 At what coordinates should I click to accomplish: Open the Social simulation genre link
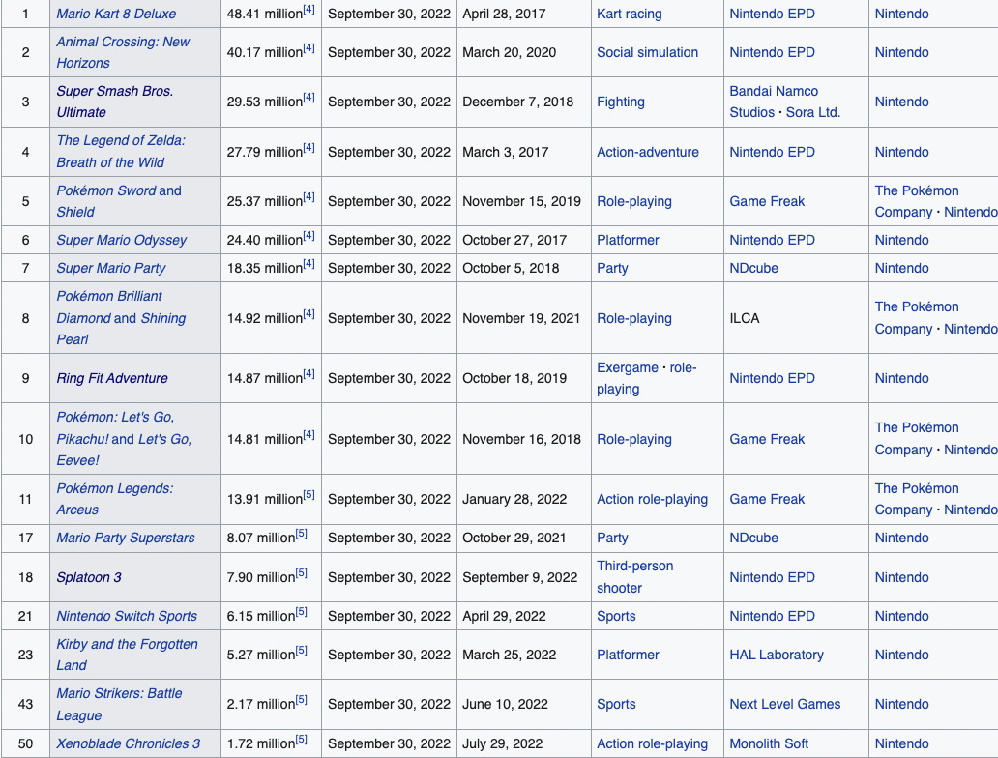click(647, 52)
